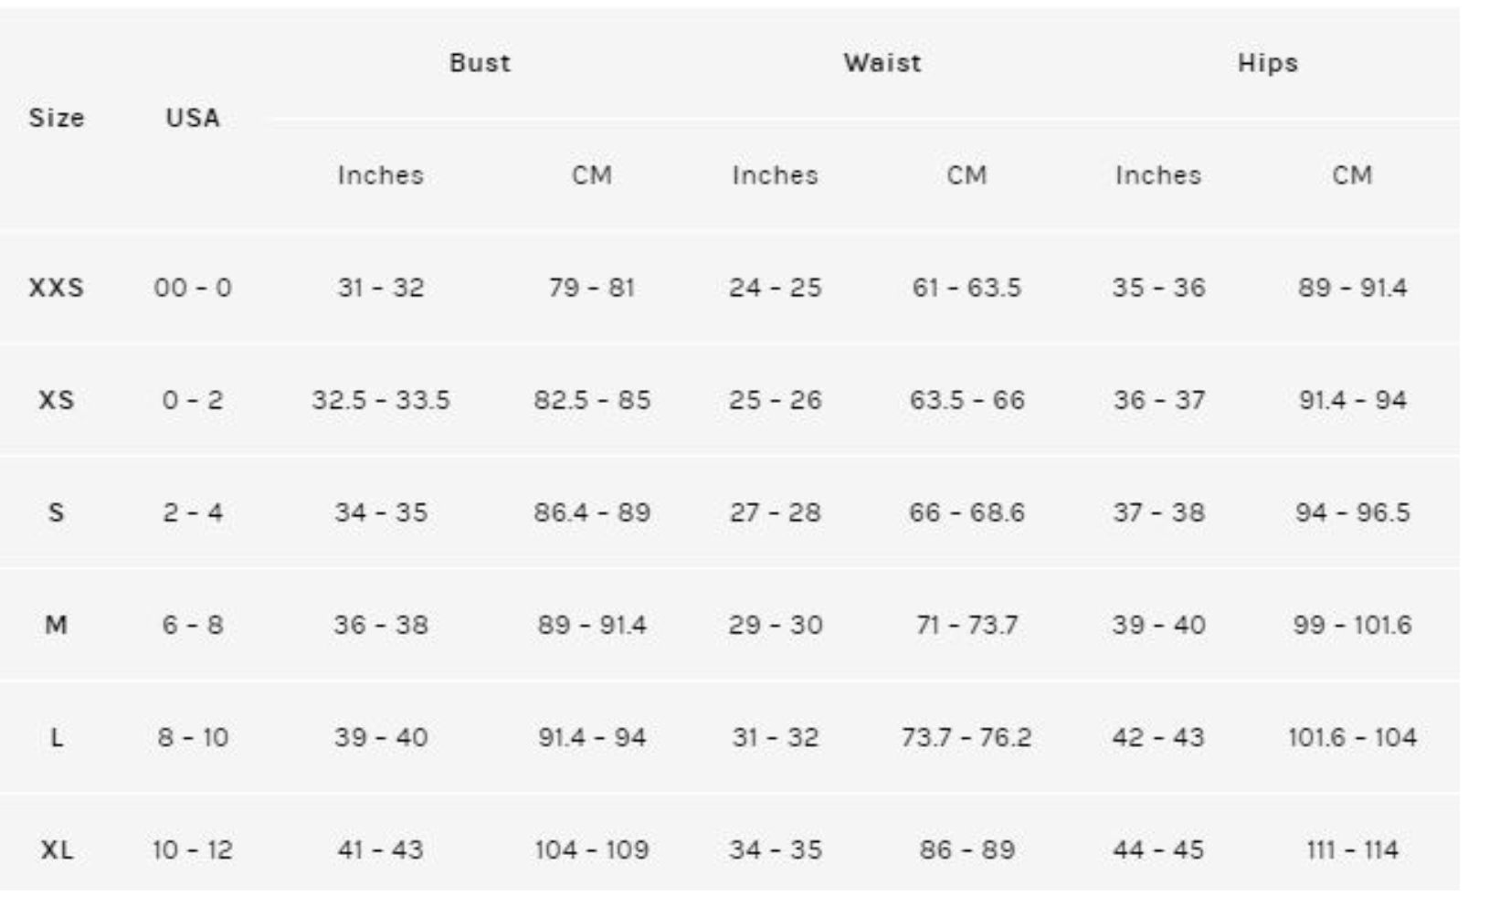Image resolution: width=1489 pixels, height=917 pixels.
Task: Click the XXS size row label
Action: (x=57, y=288)
